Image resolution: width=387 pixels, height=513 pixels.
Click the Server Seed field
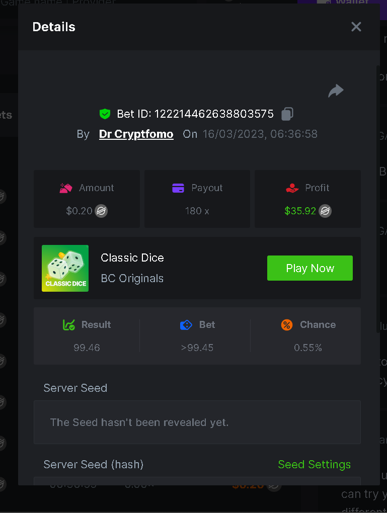coord(197,422)
